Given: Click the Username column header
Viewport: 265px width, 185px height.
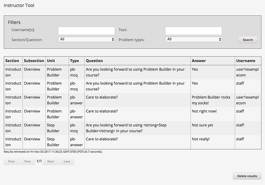Looking at the screenshot, I should [246, 61].
